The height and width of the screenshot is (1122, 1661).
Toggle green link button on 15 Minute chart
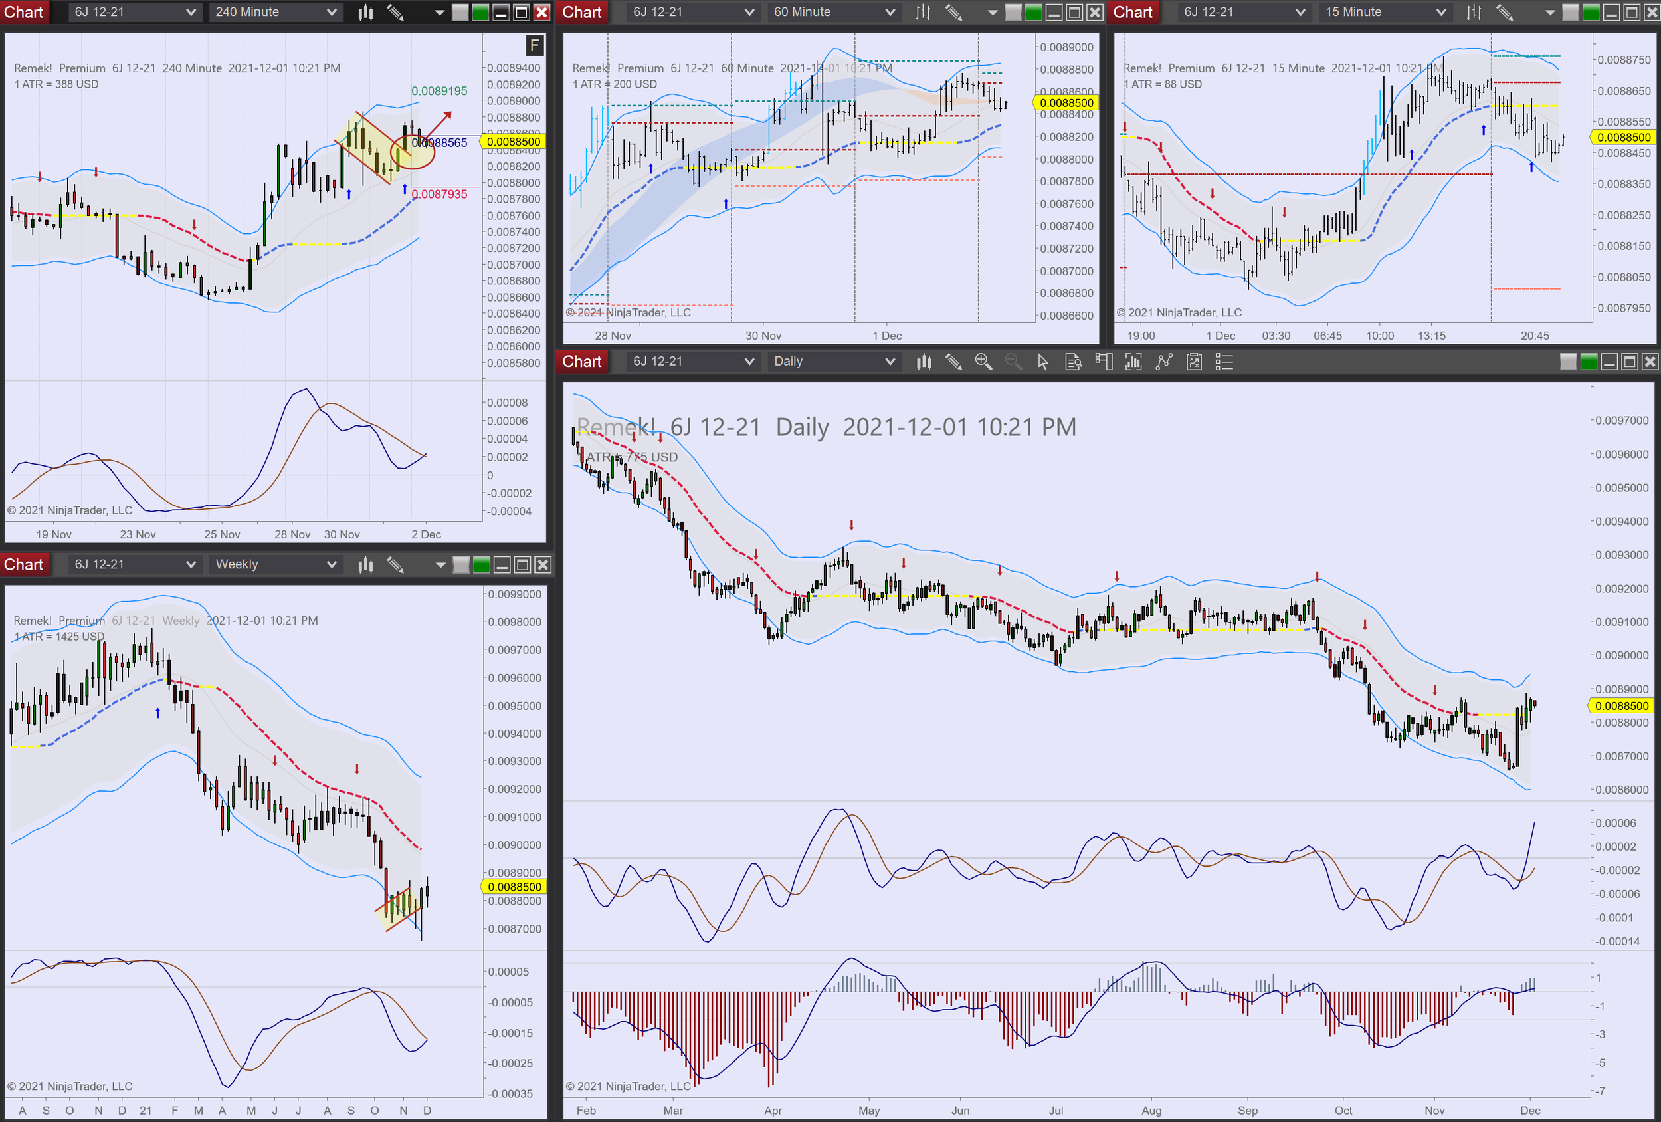click(1591, 12)
